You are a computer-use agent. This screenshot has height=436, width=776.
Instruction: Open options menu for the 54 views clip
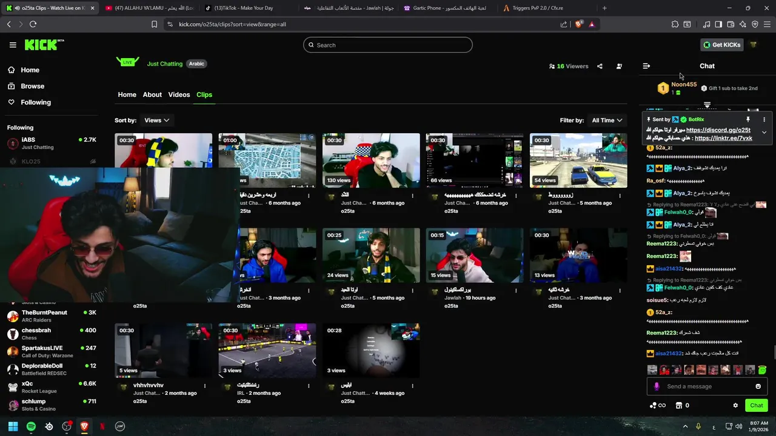click(620, 196)
